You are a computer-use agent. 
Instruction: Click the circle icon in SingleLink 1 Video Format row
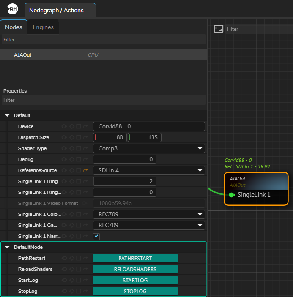click(85, 203)
